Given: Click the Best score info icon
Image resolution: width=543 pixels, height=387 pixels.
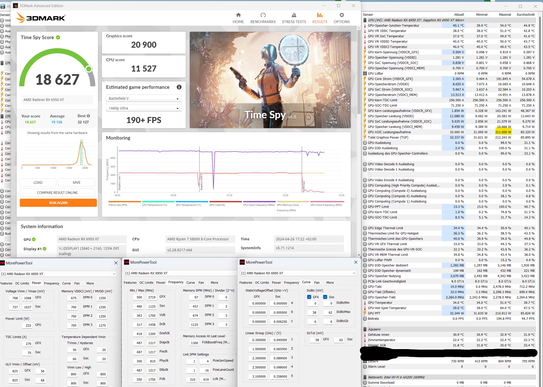Looking at the screenshot, I should click(x=89, y=116).
